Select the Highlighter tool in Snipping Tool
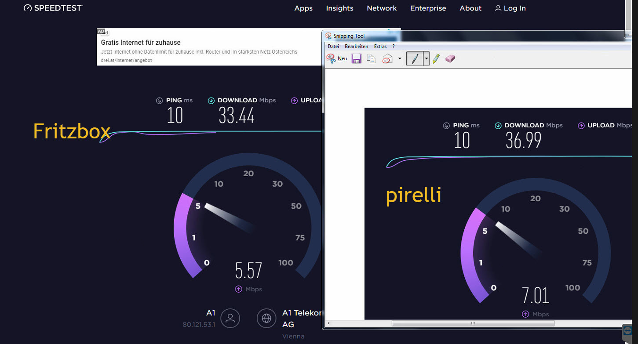Image resolution: width=638 pixels, height=344 pixels. tap(436, 58)
